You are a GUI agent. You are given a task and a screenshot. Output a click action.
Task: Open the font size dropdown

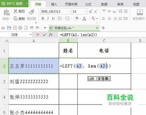(x=86, y=12)
